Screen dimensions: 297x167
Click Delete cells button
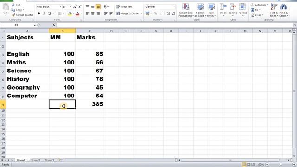tap(233, 10)
